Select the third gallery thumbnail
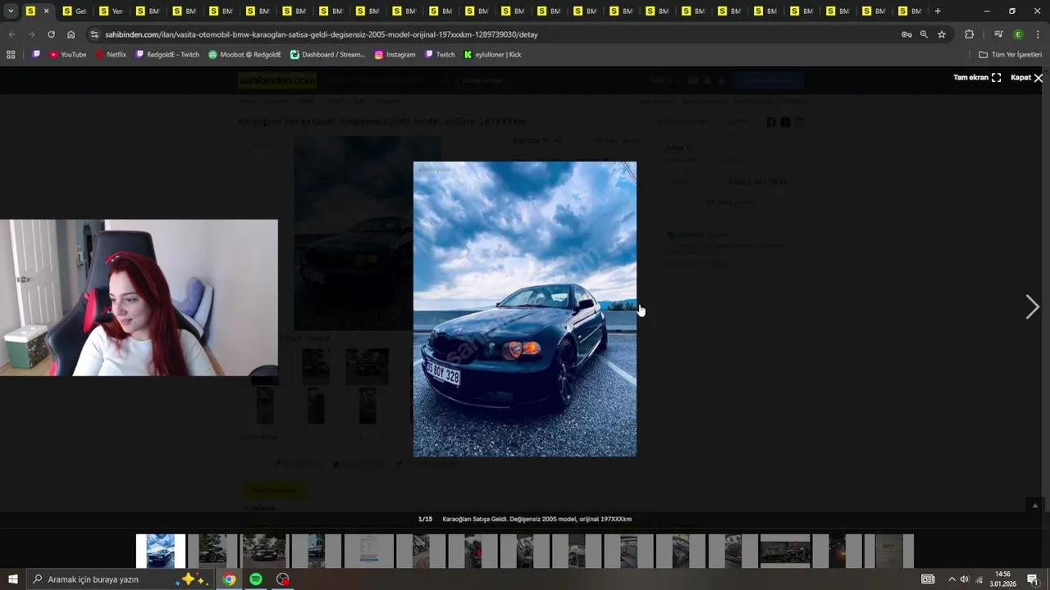The image size is (1050, 590). point(264,551)
